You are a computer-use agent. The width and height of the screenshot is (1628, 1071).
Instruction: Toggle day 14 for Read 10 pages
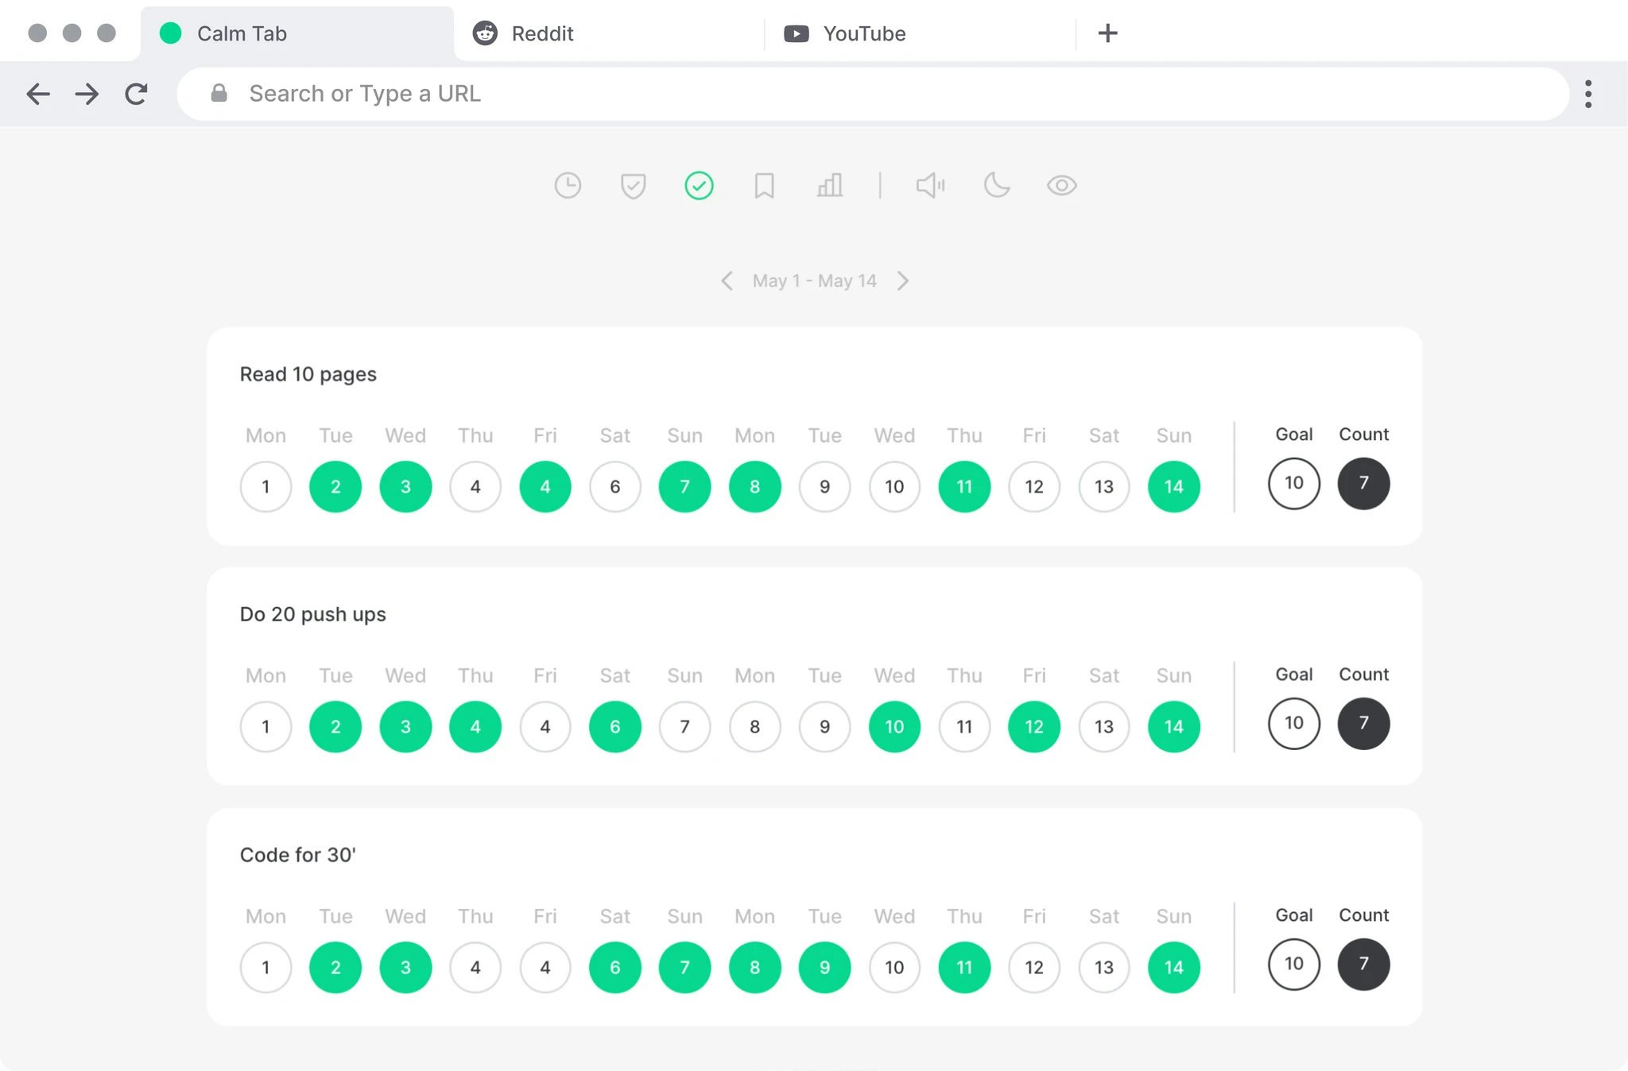tap(1174, 486)
